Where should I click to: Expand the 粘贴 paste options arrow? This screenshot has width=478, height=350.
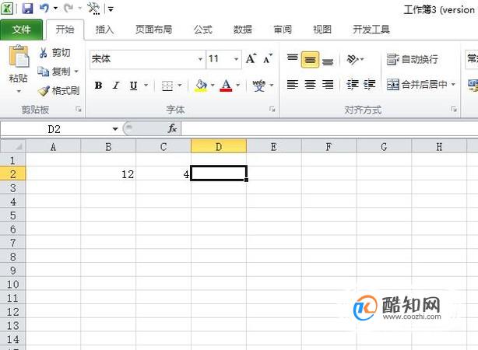click(19, 91)
